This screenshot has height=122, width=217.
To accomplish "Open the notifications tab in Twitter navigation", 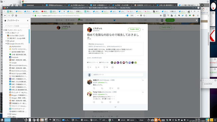I will (80, 20).
